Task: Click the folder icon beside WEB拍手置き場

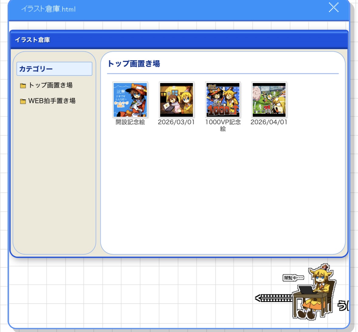Action: coord(23,101)
